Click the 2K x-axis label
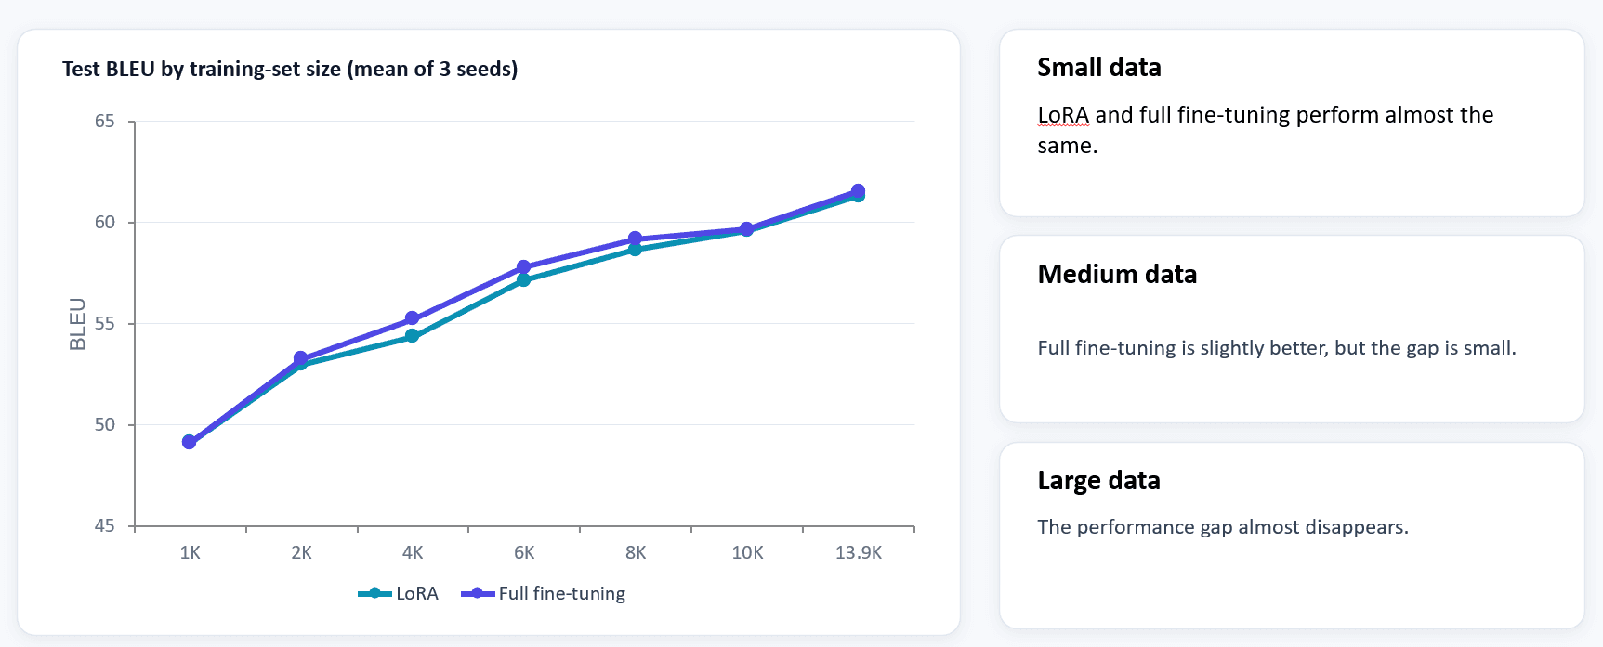 pos(301,552)
